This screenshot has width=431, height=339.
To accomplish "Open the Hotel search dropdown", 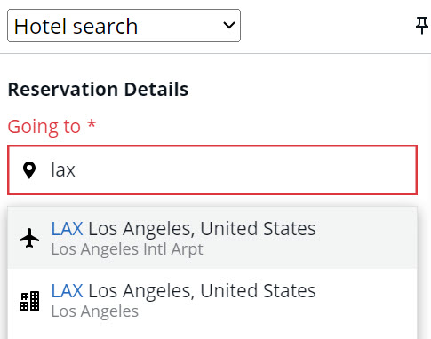I will (x=124, y=26).
